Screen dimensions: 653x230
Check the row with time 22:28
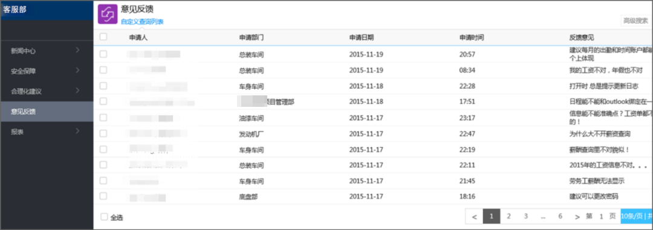pyautogui.click(x=103, y=86)
